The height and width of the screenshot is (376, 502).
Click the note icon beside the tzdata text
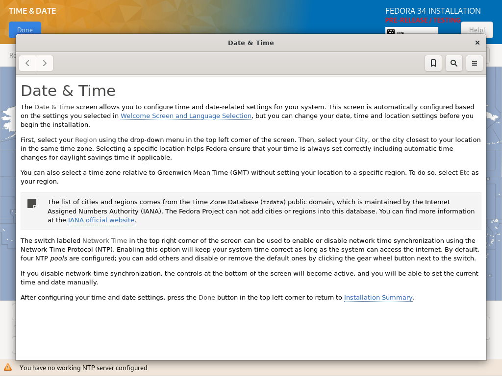click(32, 204)
